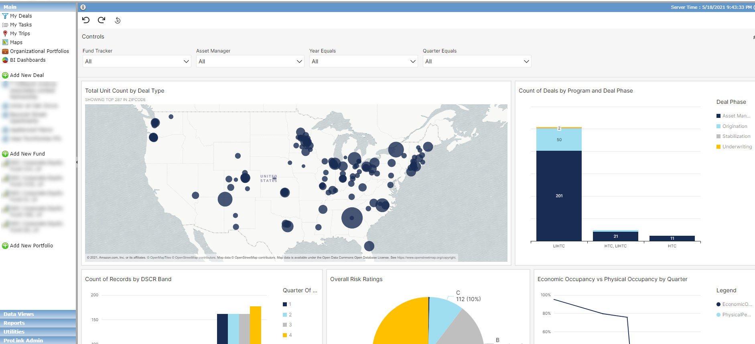This screenshot has width=755, height=344.
Task: Click Count of Deals by Program chart title
Action: click(576, 91)
